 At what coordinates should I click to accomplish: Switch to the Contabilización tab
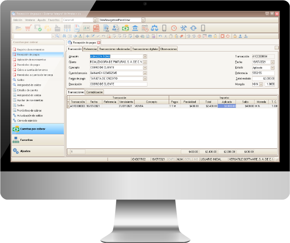point(95,92)
